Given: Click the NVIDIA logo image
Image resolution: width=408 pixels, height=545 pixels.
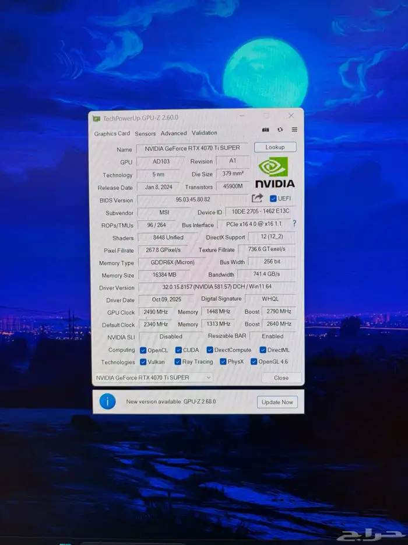Looking at the screenshot, I should pyautogui.click(x=275, y=172).
